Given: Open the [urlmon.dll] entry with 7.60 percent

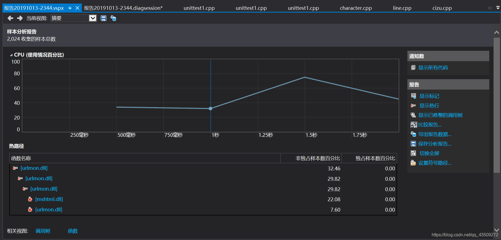Looking at the screenshot, I should (49, 209).
